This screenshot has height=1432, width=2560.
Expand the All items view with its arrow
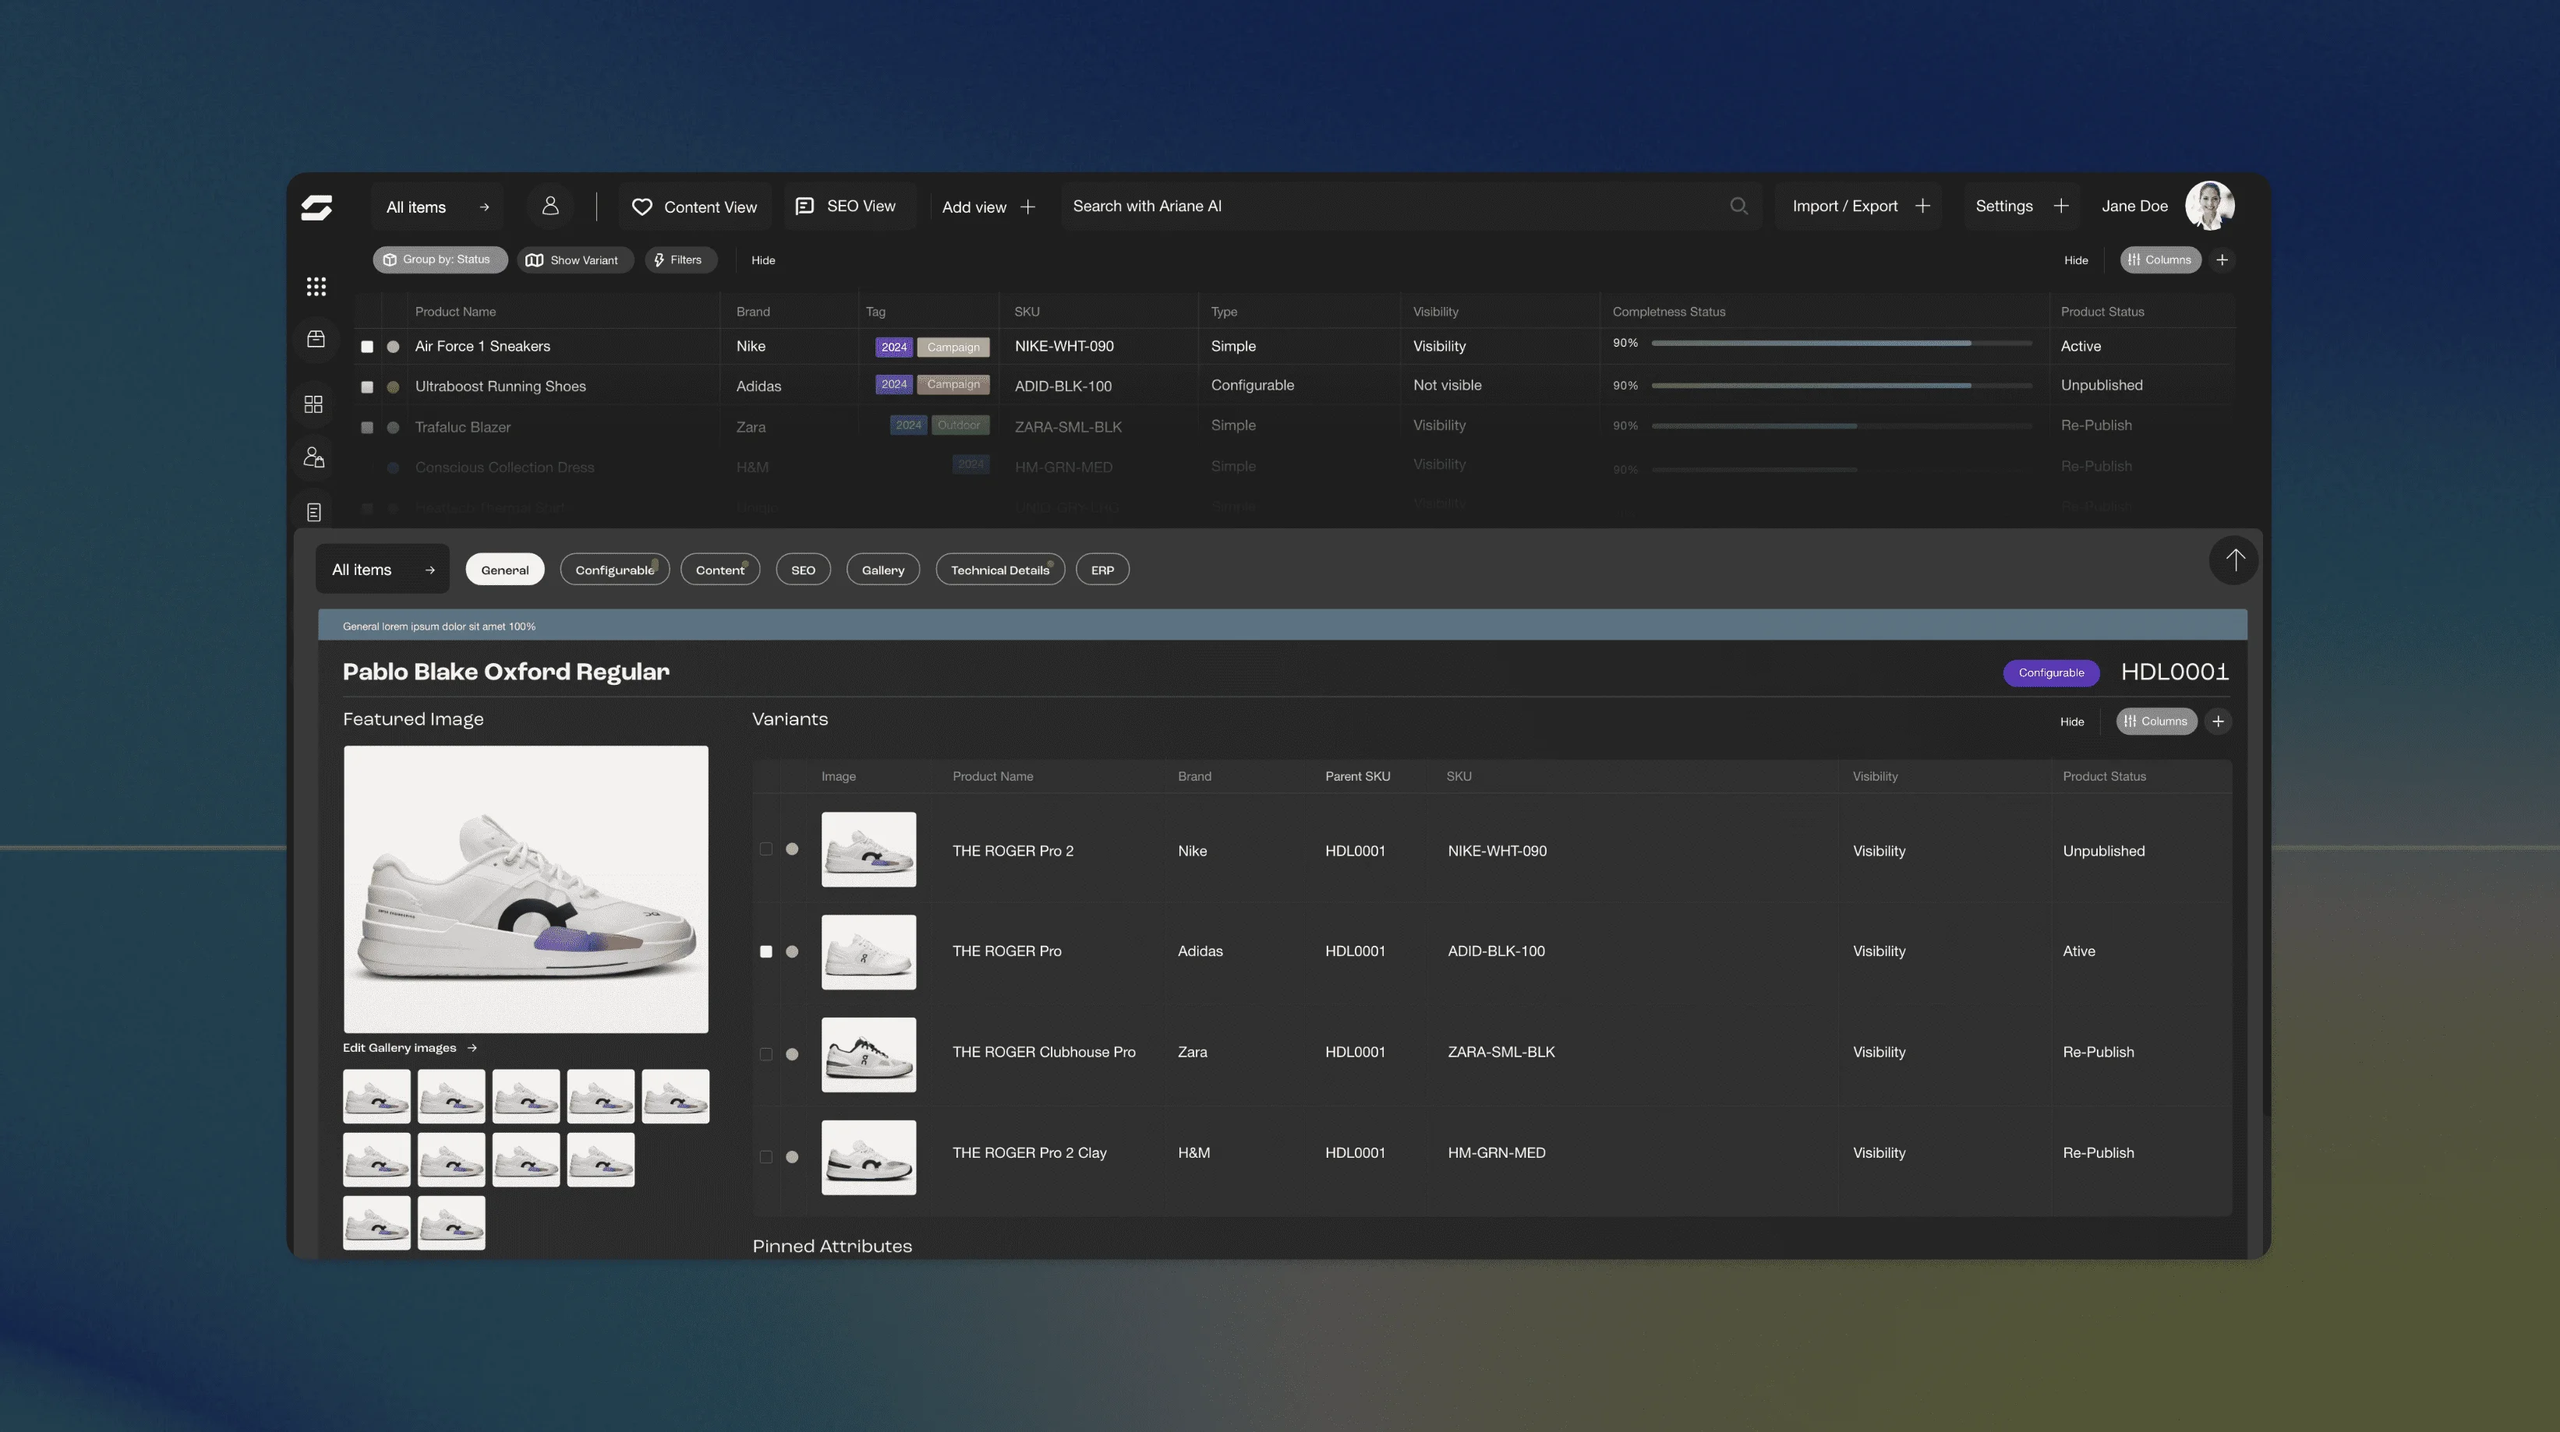tap(484, 206)
